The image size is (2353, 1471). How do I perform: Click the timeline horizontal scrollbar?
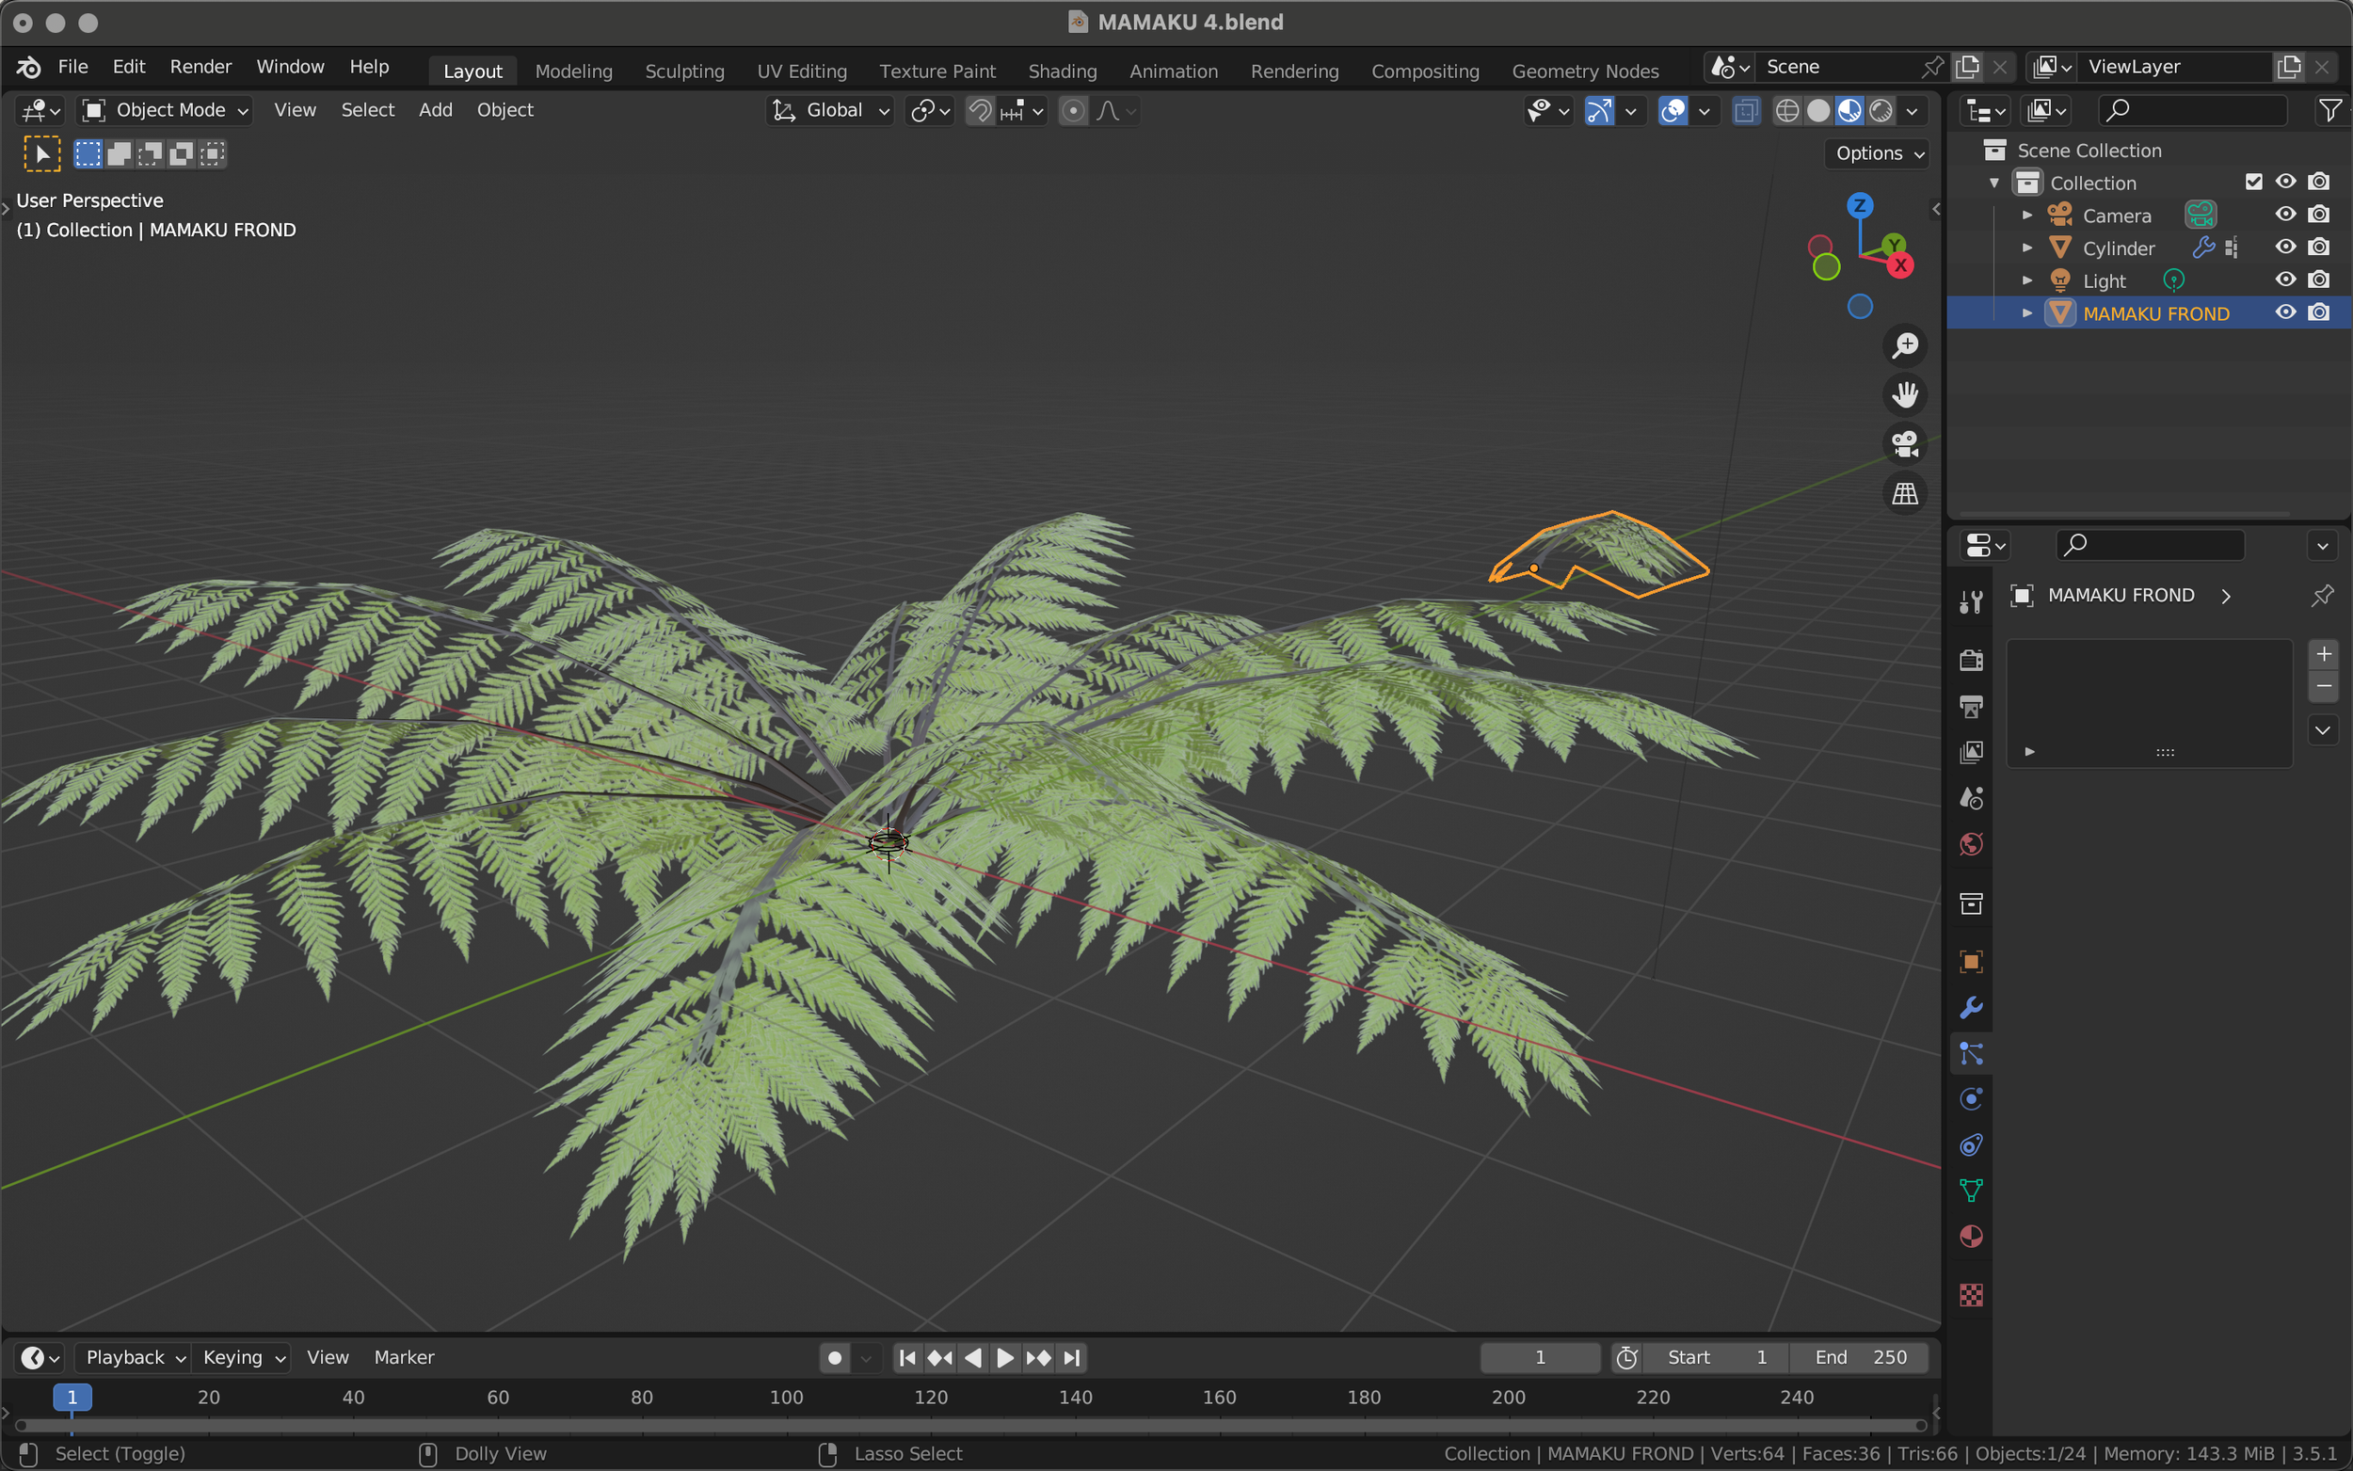coord(972,1425)
